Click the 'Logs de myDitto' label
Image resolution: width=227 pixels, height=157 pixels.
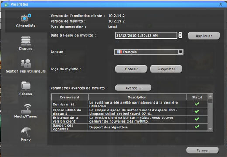[65, 69]
